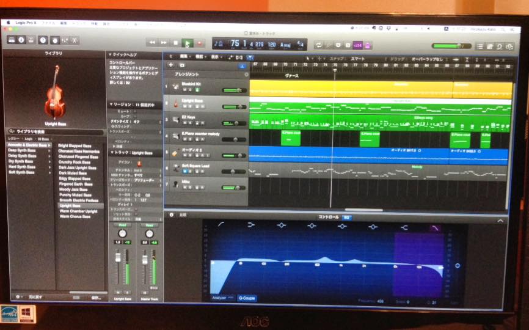Image resolution: width=529 pixels, height=330 pixels.
Task: Click the ヴァース arrangement marker
Action: point(292,76)
